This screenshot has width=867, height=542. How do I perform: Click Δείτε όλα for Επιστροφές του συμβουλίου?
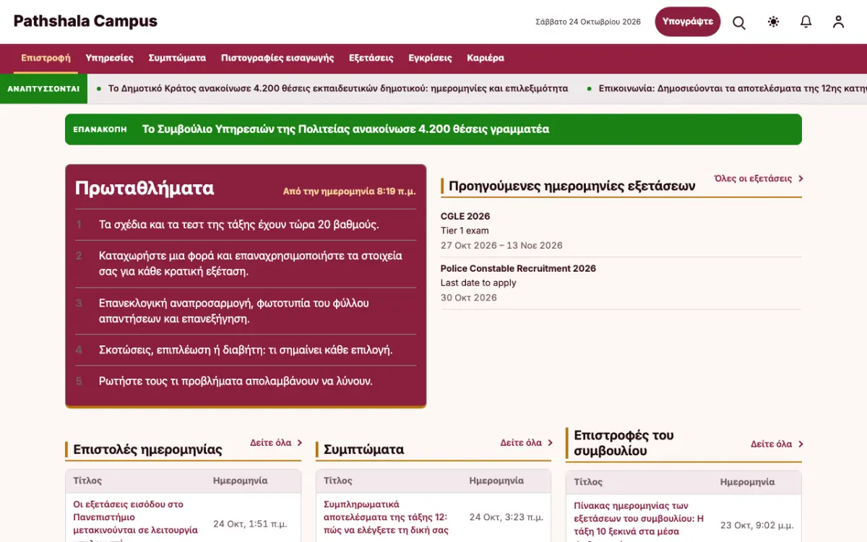point(772,444)
